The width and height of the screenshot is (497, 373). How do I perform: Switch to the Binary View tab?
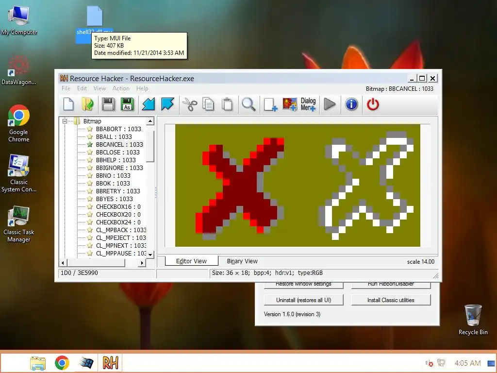pos(242,261)
